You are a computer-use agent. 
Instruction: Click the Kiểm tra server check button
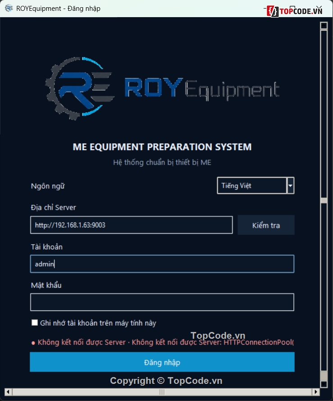[x=266, y=225]
